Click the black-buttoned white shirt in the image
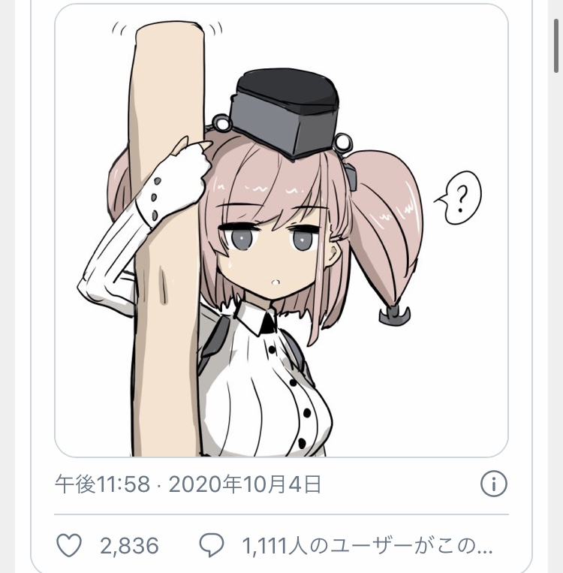563x573 pixels. (x=263, y=388)
